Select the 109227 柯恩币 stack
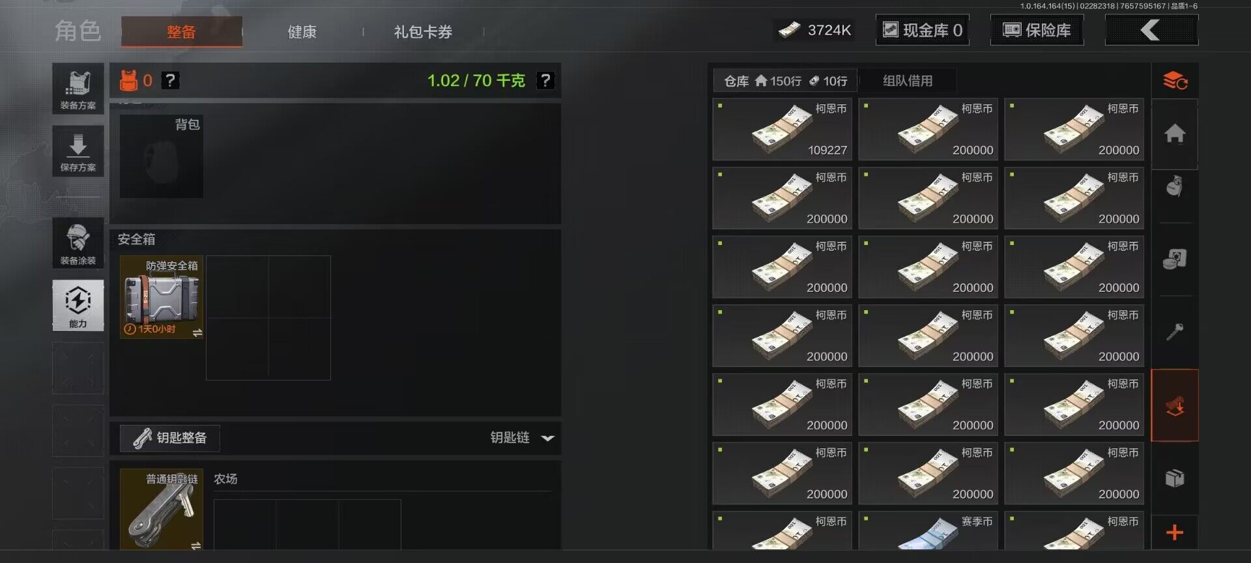The width and height of the screenshot is (1251, 563). [782, 130]
